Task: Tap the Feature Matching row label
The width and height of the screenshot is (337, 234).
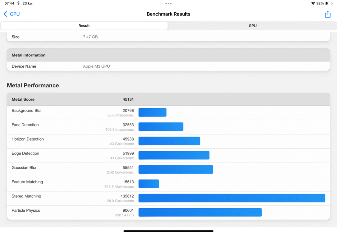Action: click(x=27, y=182)
